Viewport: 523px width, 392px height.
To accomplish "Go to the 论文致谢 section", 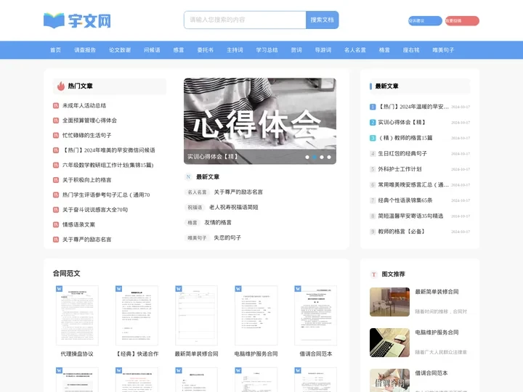I will [120, 50].
